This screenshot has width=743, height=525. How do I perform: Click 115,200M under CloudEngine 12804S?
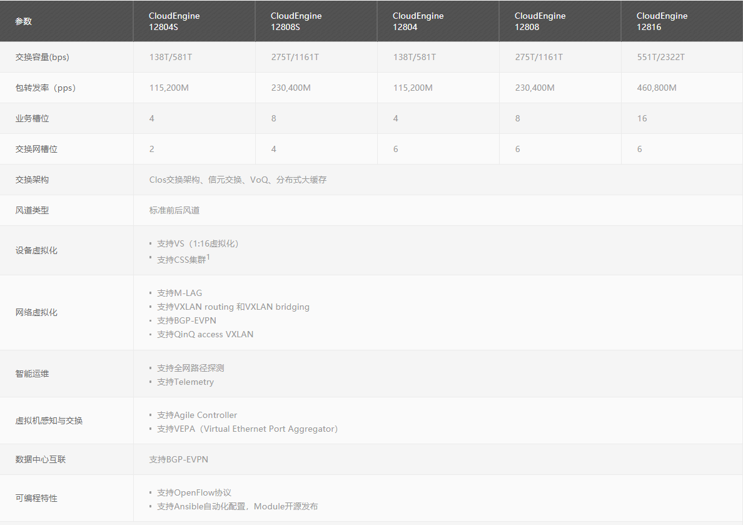click(x=169, y=88)
